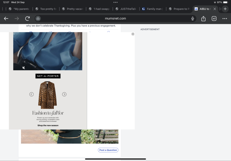Open the more options ellipsis menu
This screenshot has width=231, height=161.
[x=225, y=19]
